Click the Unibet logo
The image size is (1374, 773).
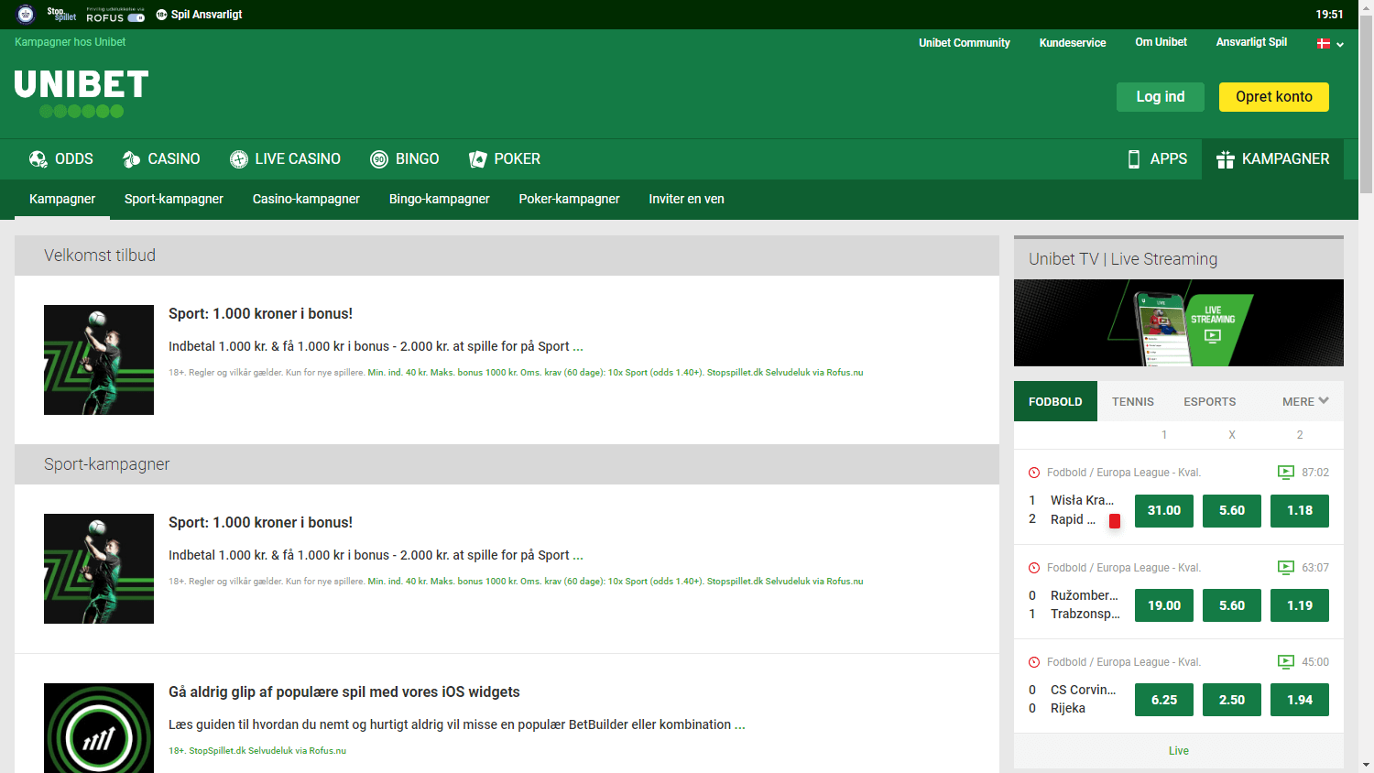[82, 93]
